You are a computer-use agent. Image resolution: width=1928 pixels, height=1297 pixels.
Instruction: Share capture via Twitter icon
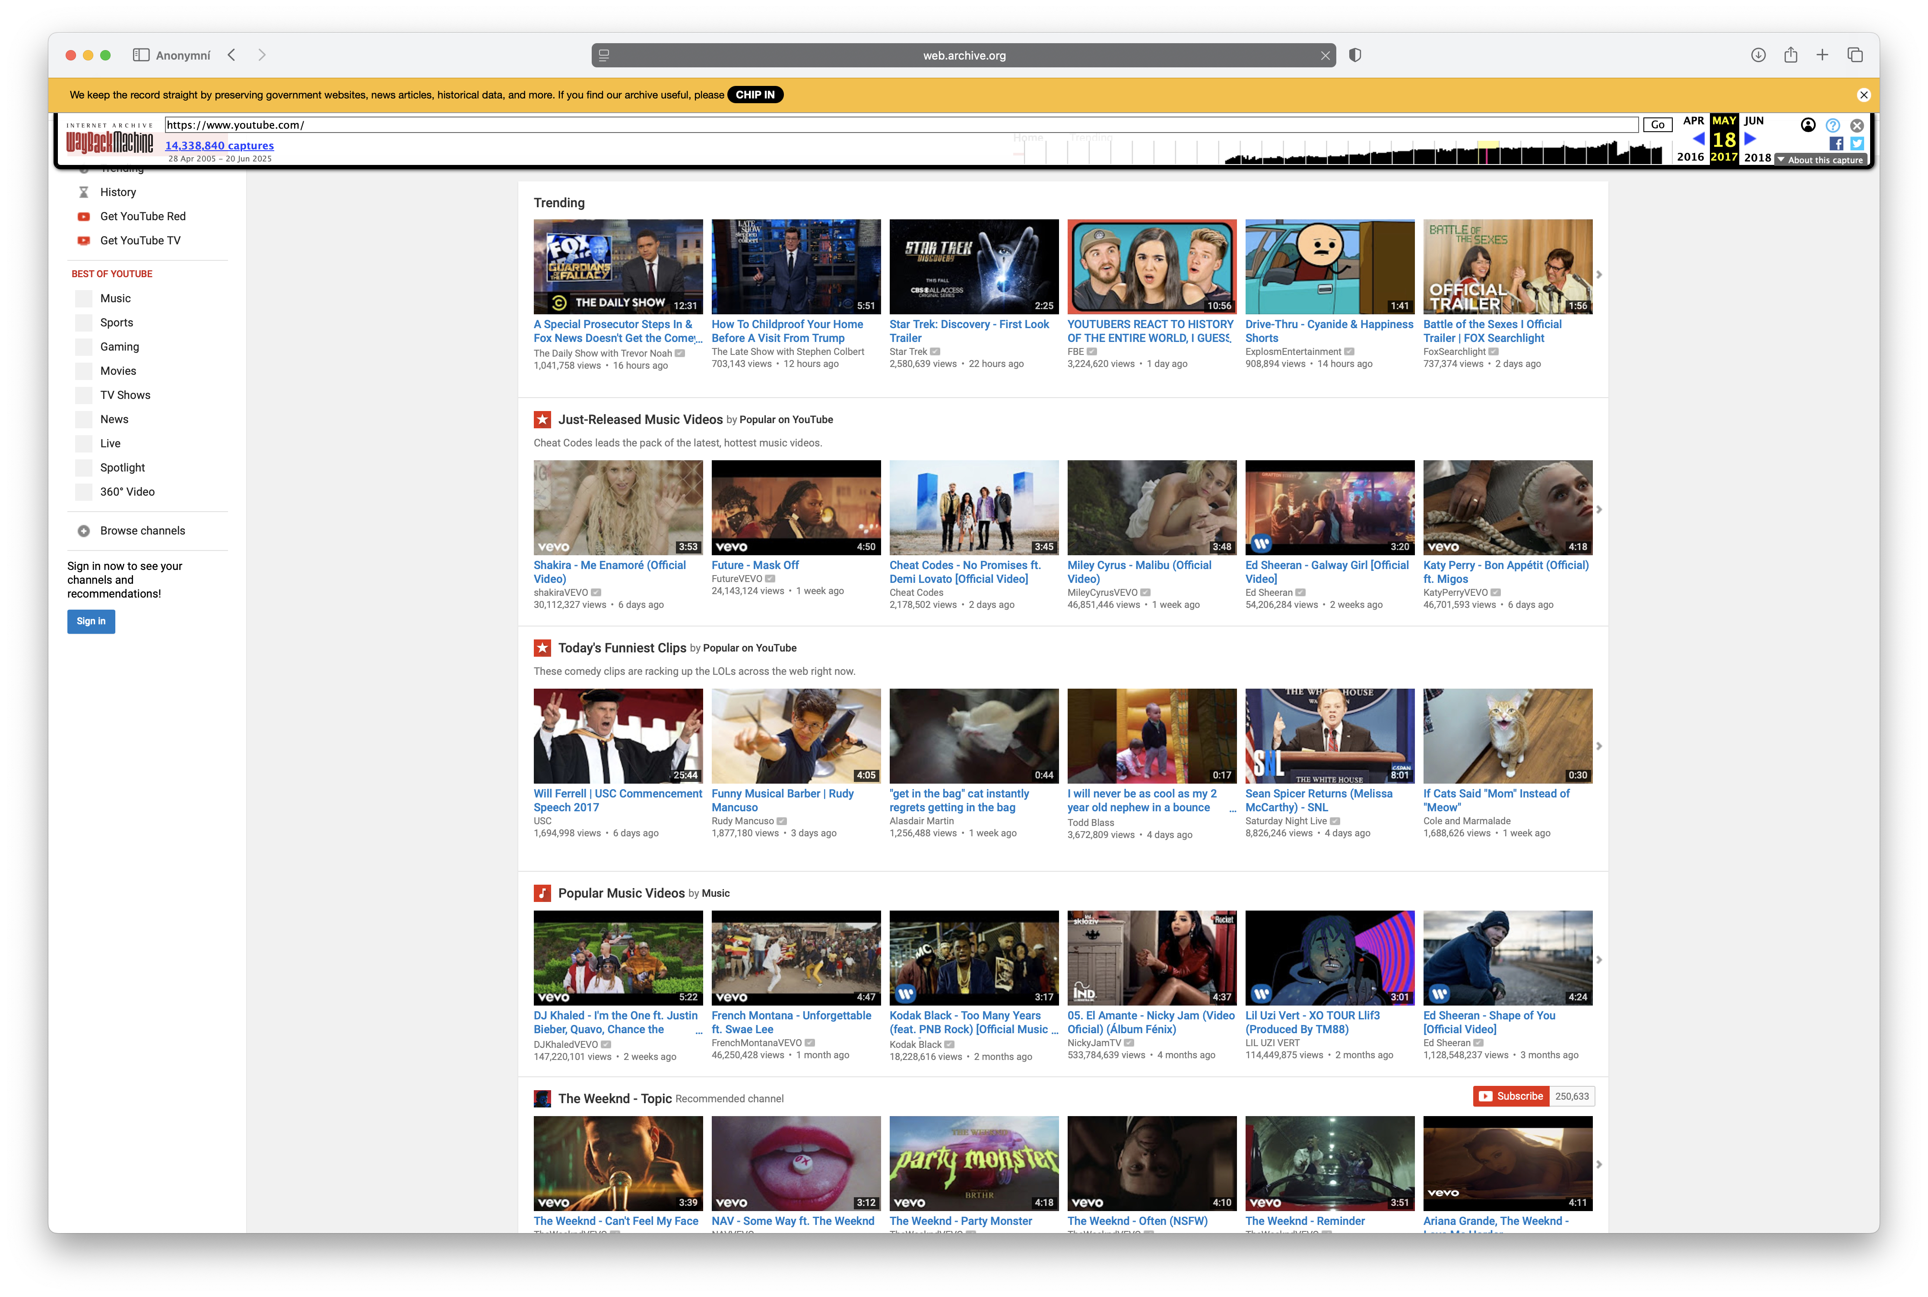pos(1857,143)
